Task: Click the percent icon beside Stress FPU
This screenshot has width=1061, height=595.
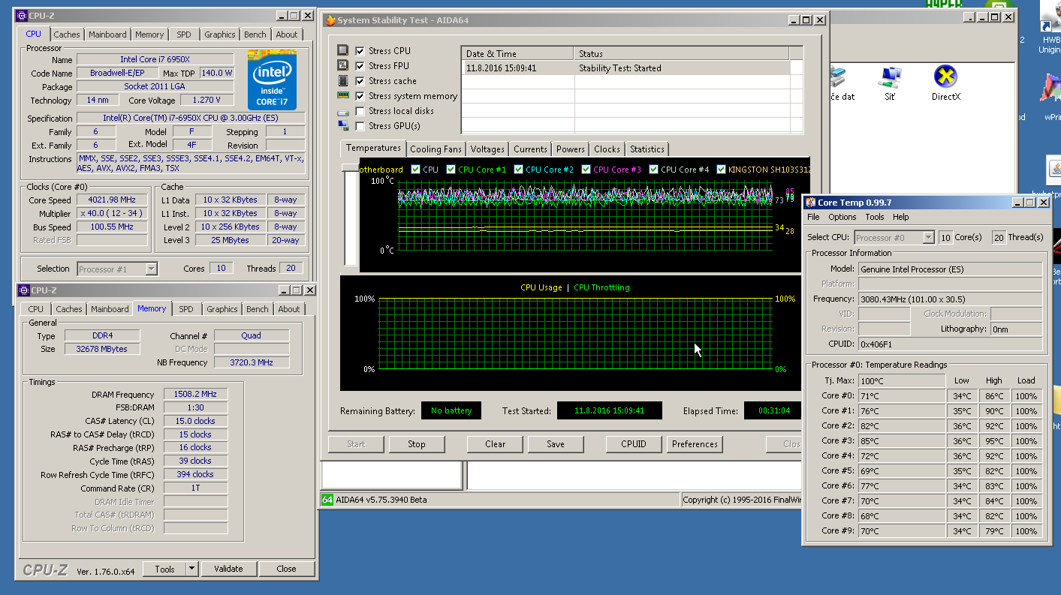Action: tap(343, 65)
